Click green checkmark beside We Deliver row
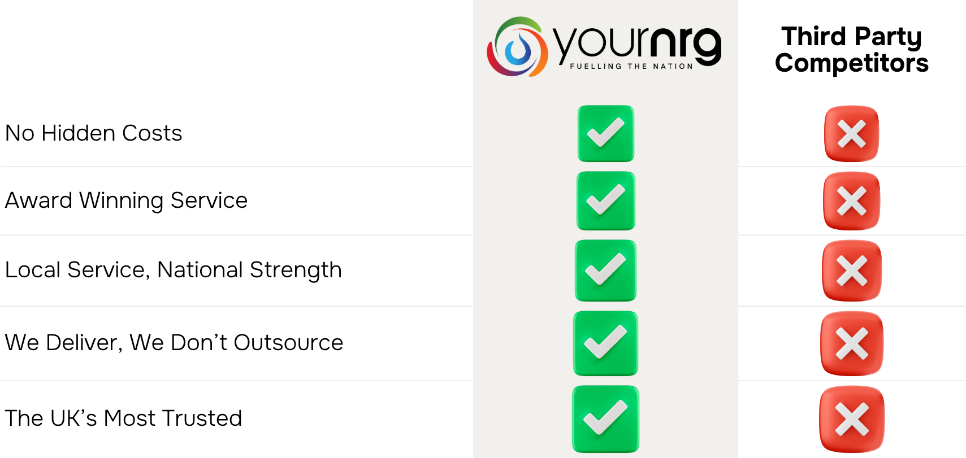966x458 pixels. (x=605, y=343)
